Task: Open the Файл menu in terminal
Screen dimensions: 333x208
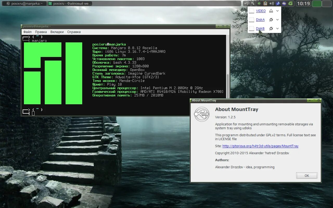Action: point(28,32)
